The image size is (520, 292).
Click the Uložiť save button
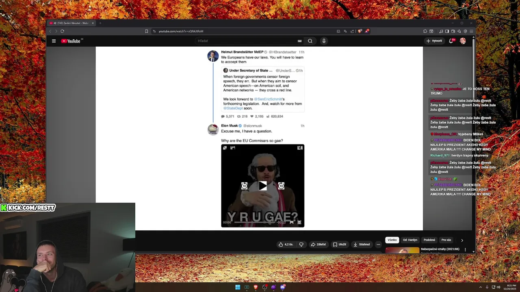click(340, 245)
